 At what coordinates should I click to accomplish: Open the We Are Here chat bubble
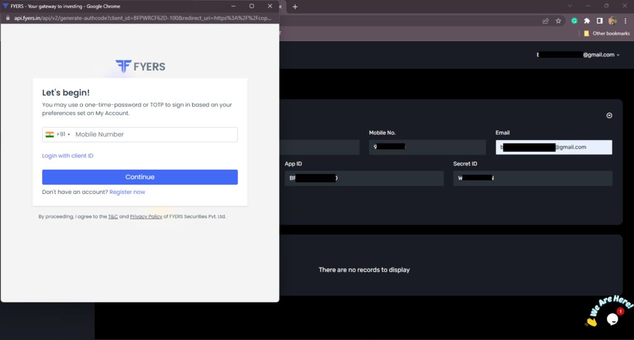(612, 319)
